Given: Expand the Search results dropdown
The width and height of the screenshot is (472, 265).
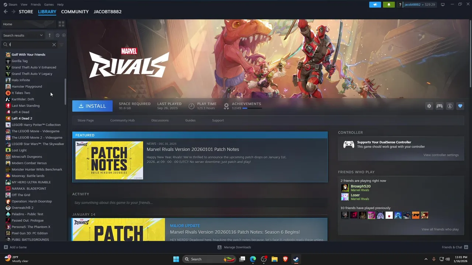Looking at the screenshot, I should tap(23, 35).
